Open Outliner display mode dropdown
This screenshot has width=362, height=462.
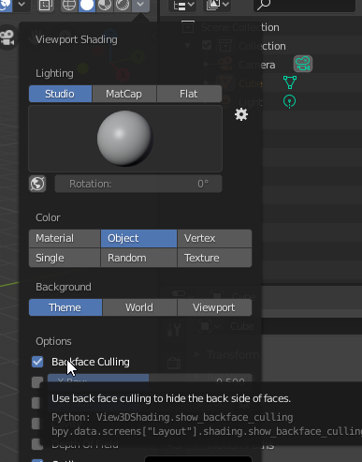pos(183,5)
